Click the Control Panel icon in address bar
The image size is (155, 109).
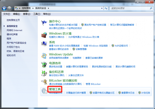click(x=17, y=8)
